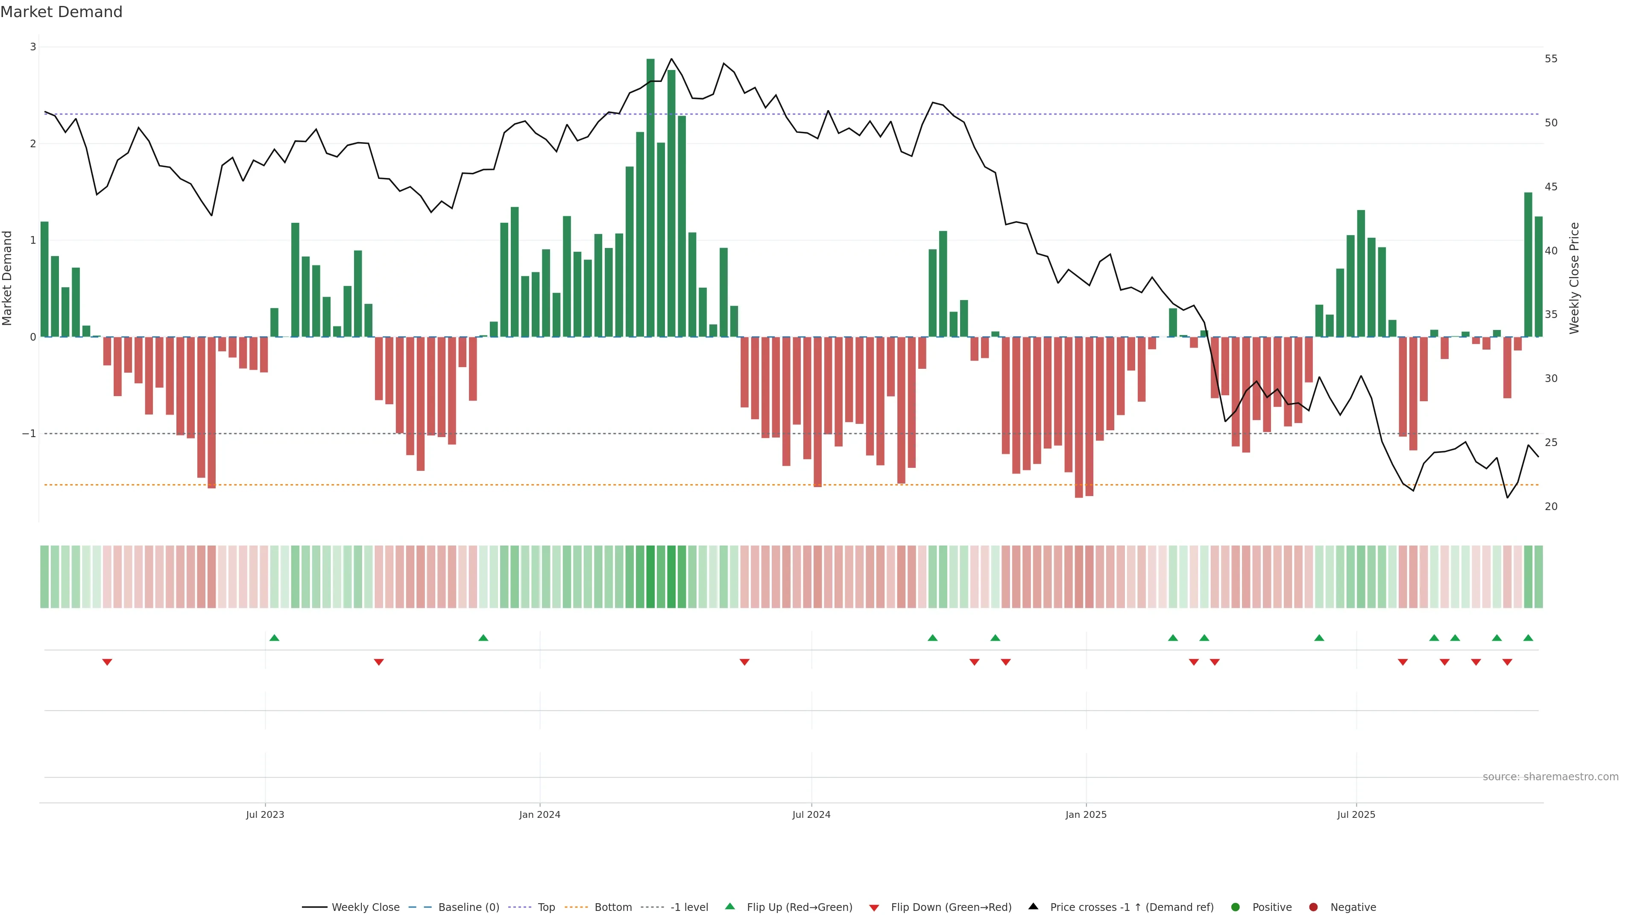Toggle Flip Up green triangle legend icon

[729, 906]
